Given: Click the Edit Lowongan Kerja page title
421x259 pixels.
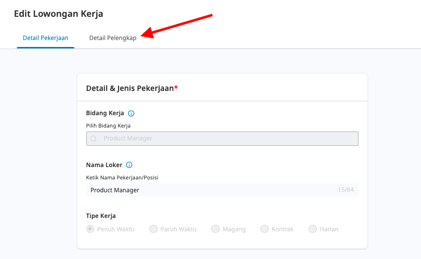Looking at the screenshot, I should [x=59, y=14].
